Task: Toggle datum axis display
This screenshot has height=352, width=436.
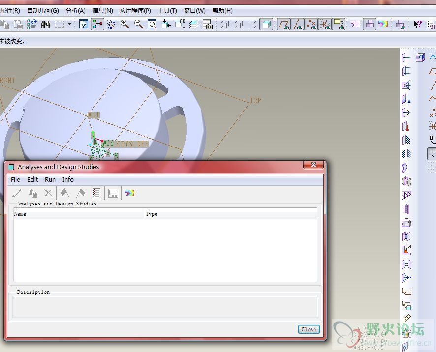Action: (x=297, y=24)
